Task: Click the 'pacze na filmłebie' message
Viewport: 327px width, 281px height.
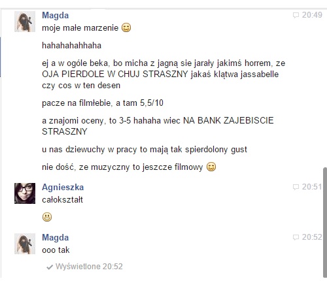Action: point(103,103)
